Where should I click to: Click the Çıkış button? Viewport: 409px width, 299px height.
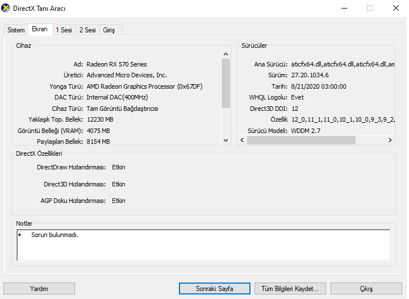(366, 289)
